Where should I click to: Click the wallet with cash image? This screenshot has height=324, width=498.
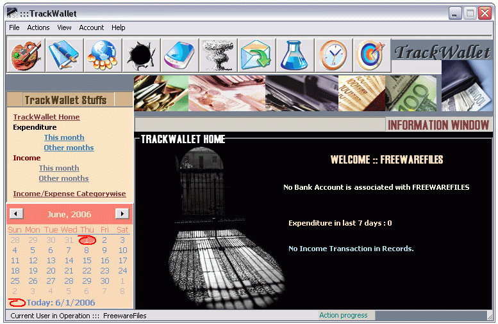467,86
